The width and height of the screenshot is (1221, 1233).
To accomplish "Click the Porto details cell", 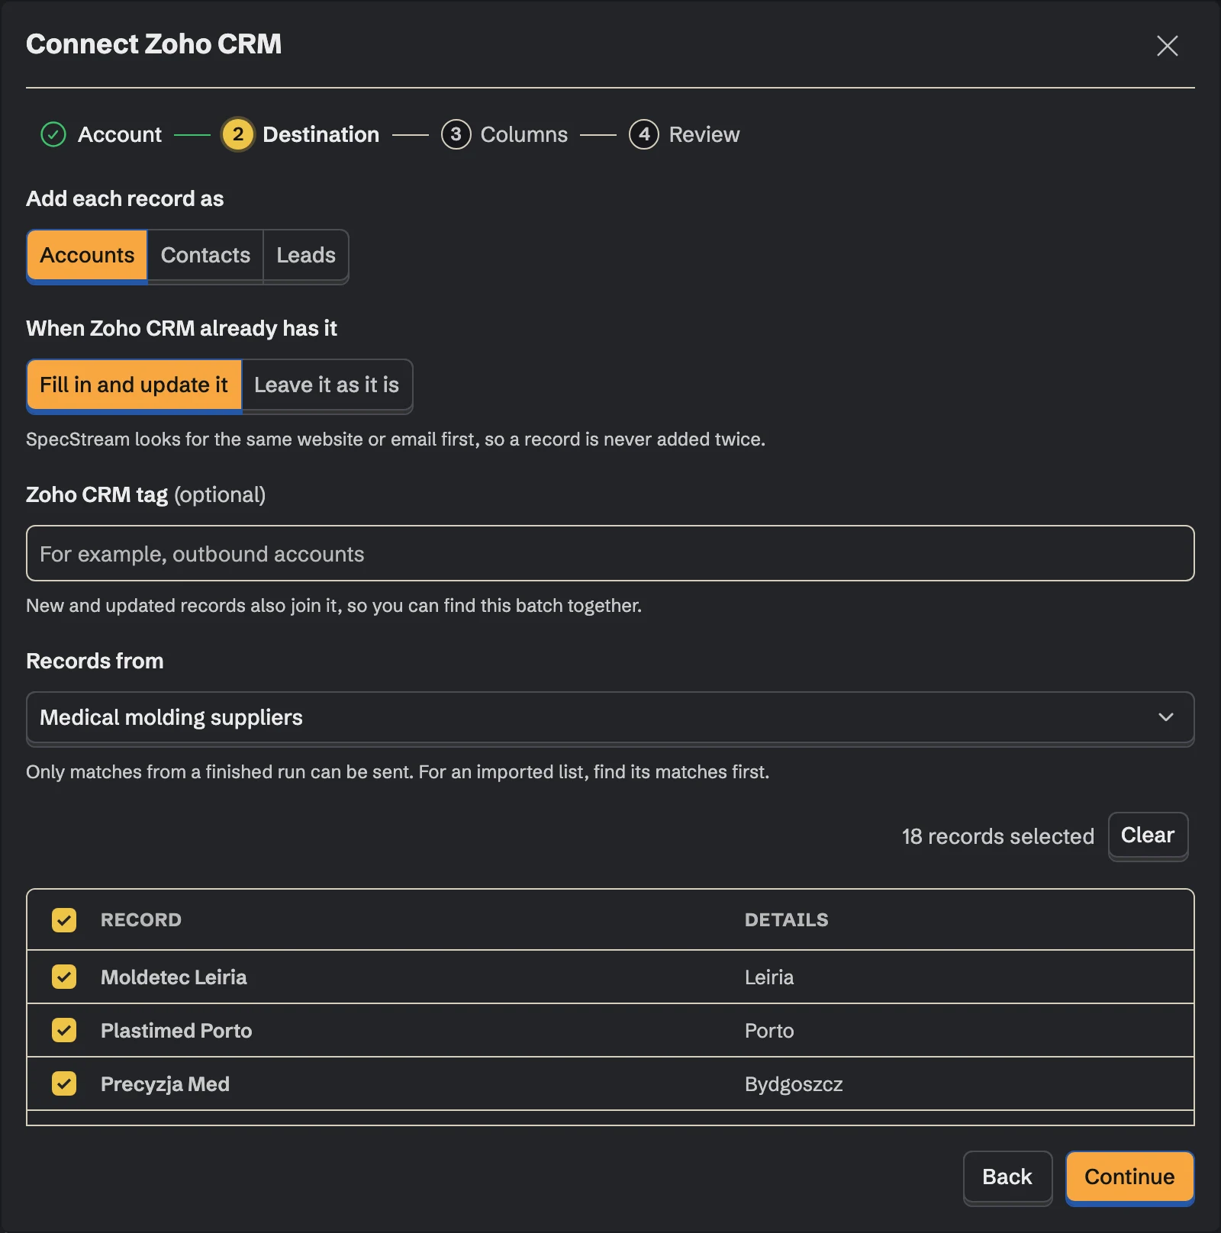I will pyautogui.click(x=769, y=1031).
